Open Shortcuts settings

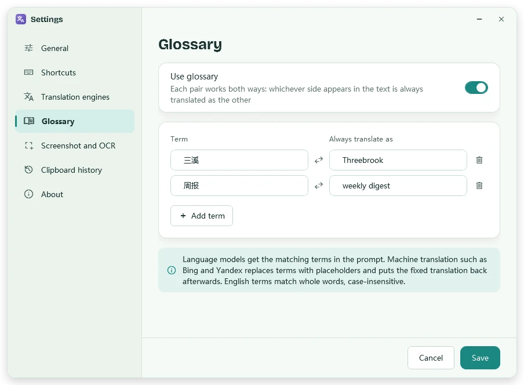point(75,72)
